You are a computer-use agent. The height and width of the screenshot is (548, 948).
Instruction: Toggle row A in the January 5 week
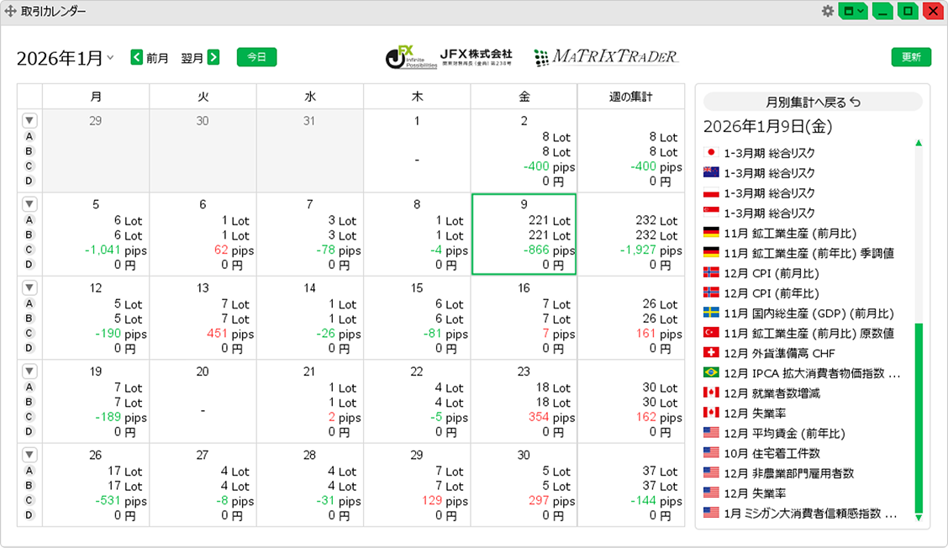pyautogui.click(x=29, y=220)
